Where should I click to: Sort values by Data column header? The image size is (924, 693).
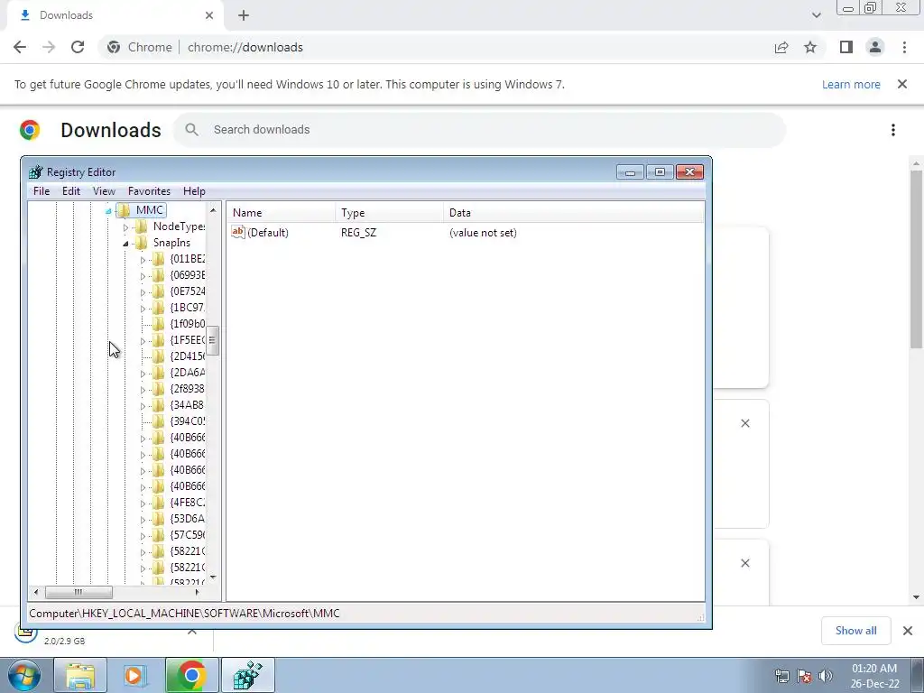tap(573, 213)
